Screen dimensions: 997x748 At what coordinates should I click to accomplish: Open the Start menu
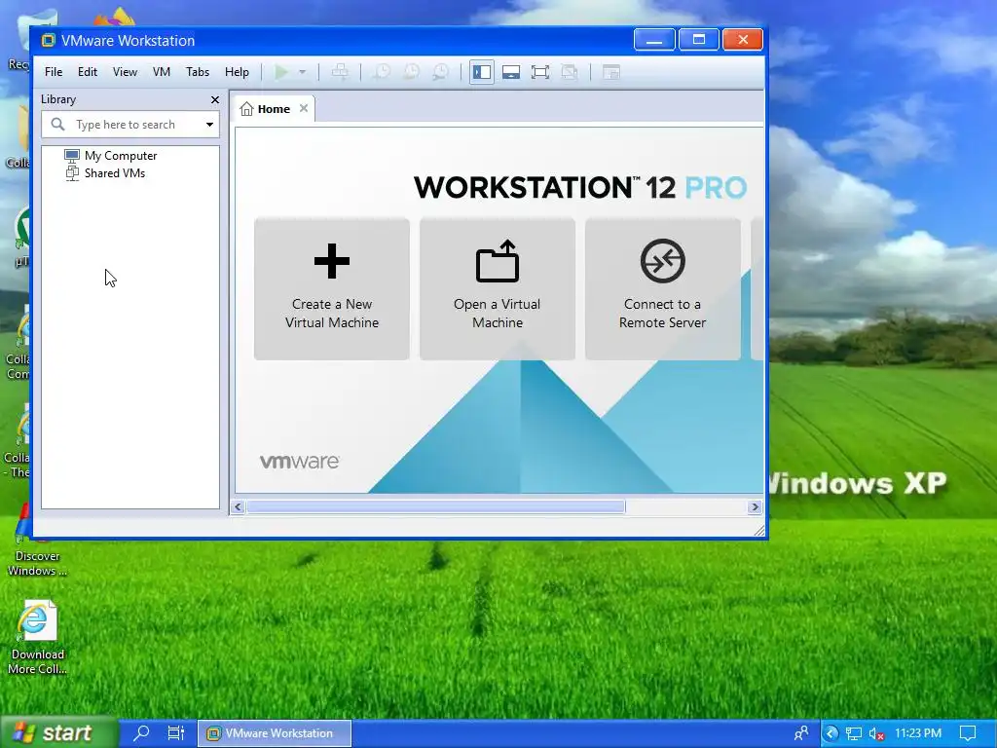[58, 733]
